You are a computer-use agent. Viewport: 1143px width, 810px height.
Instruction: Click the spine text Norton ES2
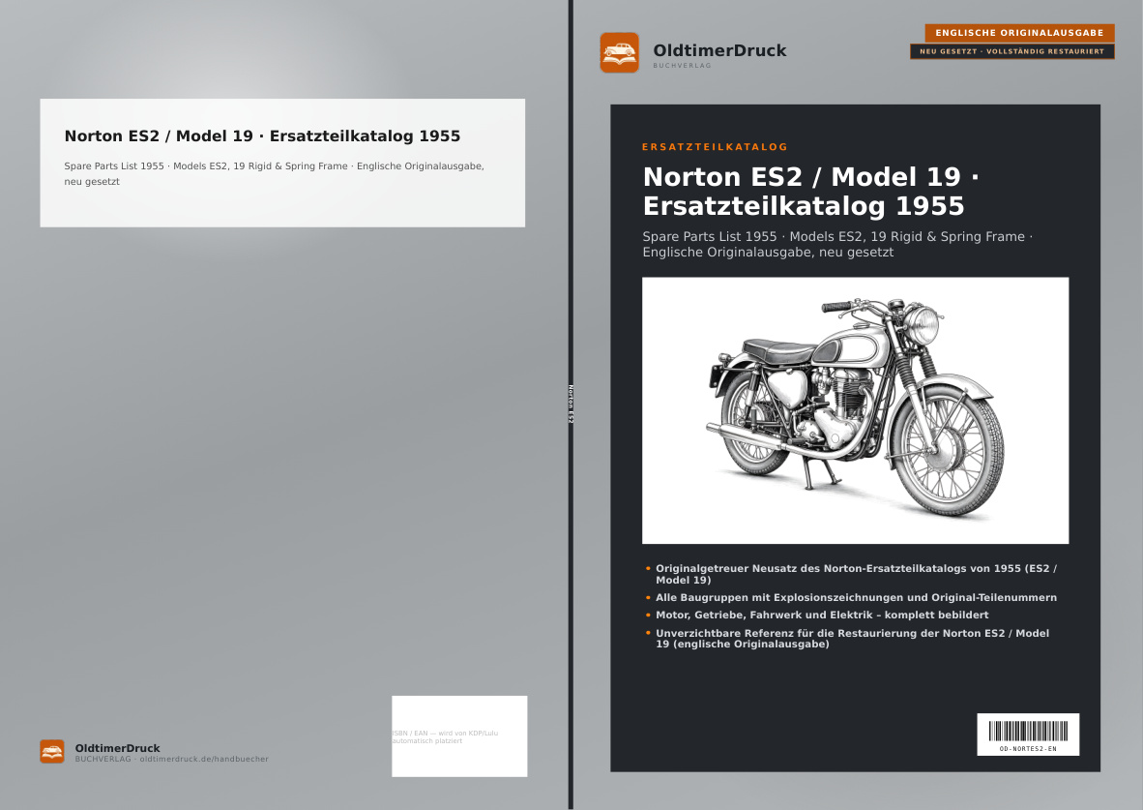click(571, 405)
